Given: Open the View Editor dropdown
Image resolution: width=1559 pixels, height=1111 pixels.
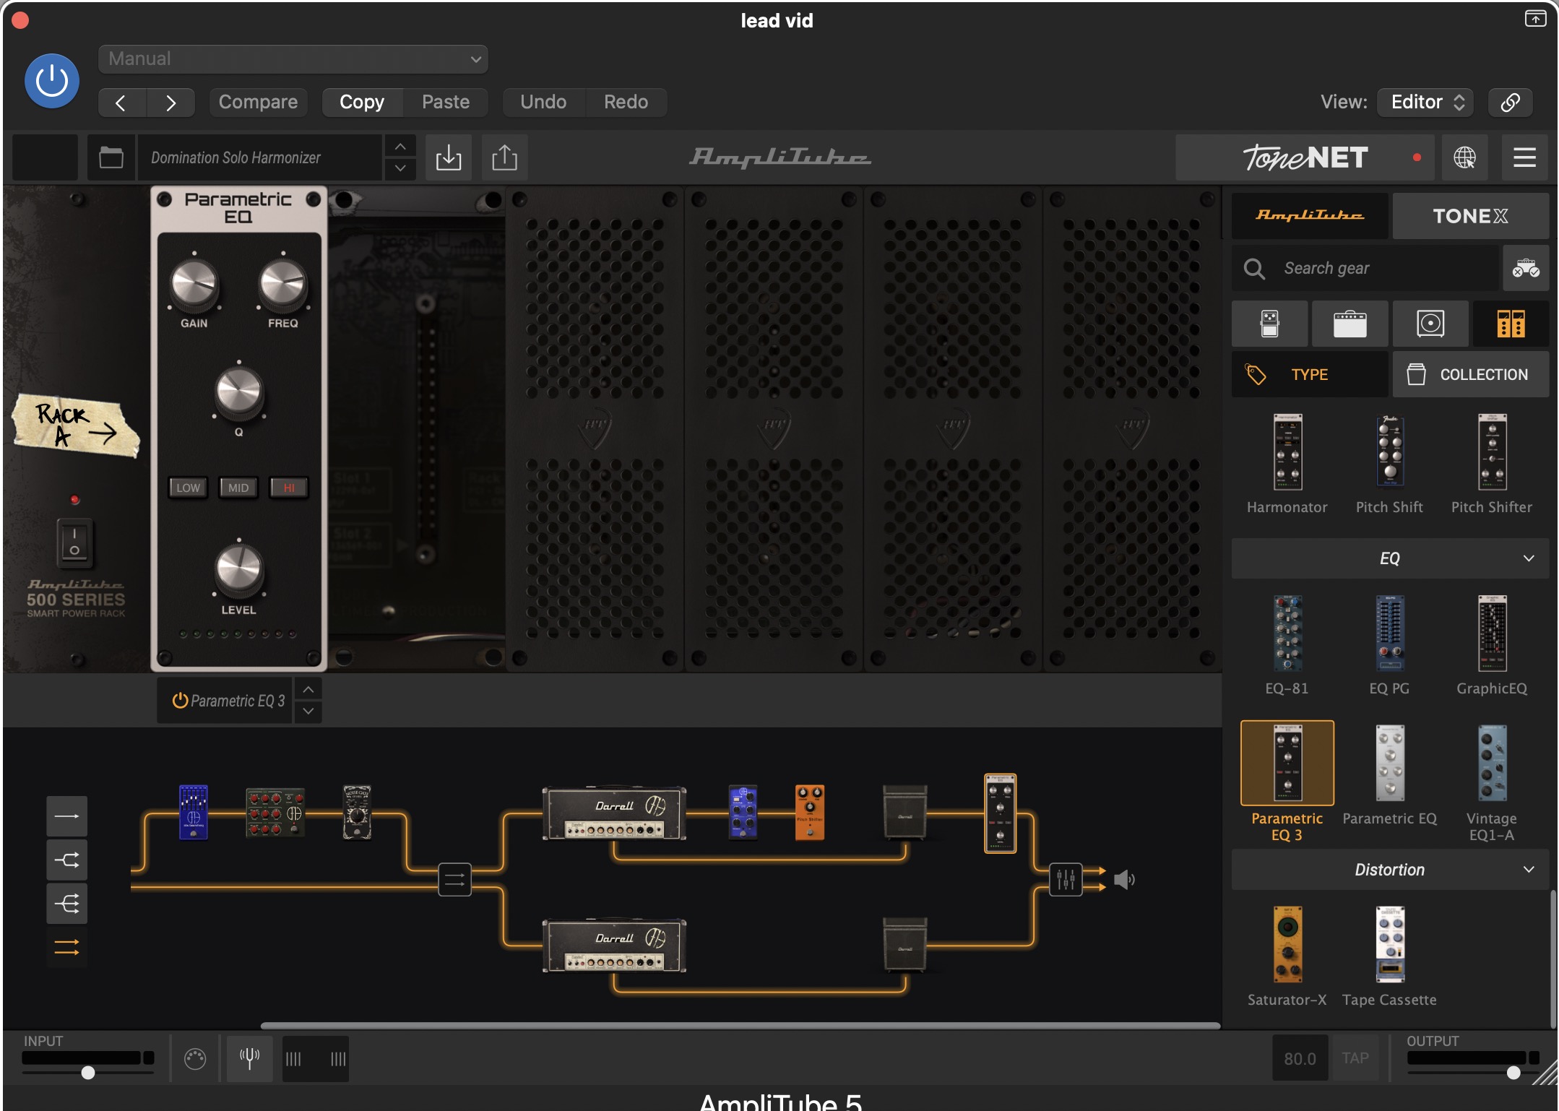Looking at the screenshot, I should click(x=1425, y=102).
